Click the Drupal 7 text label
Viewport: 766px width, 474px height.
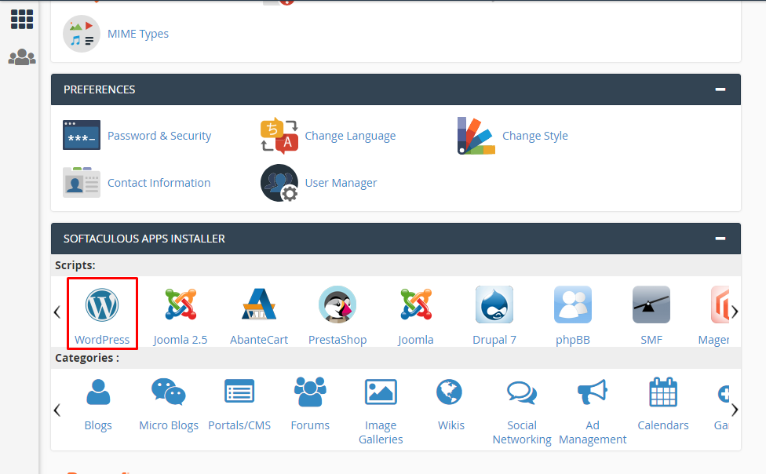click(x=494, y=340)
